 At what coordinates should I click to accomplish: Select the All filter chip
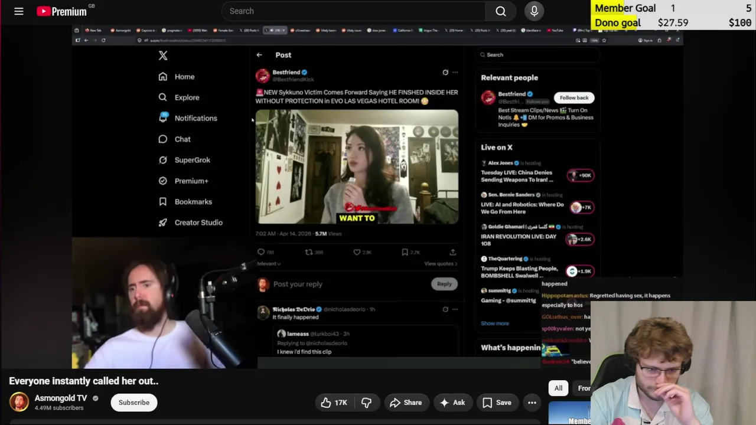click(558, 388)
